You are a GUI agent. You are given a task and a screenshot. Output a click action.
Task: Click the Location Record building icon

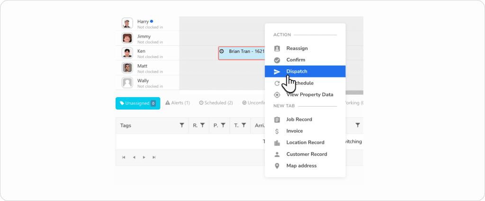click(277, 143)
